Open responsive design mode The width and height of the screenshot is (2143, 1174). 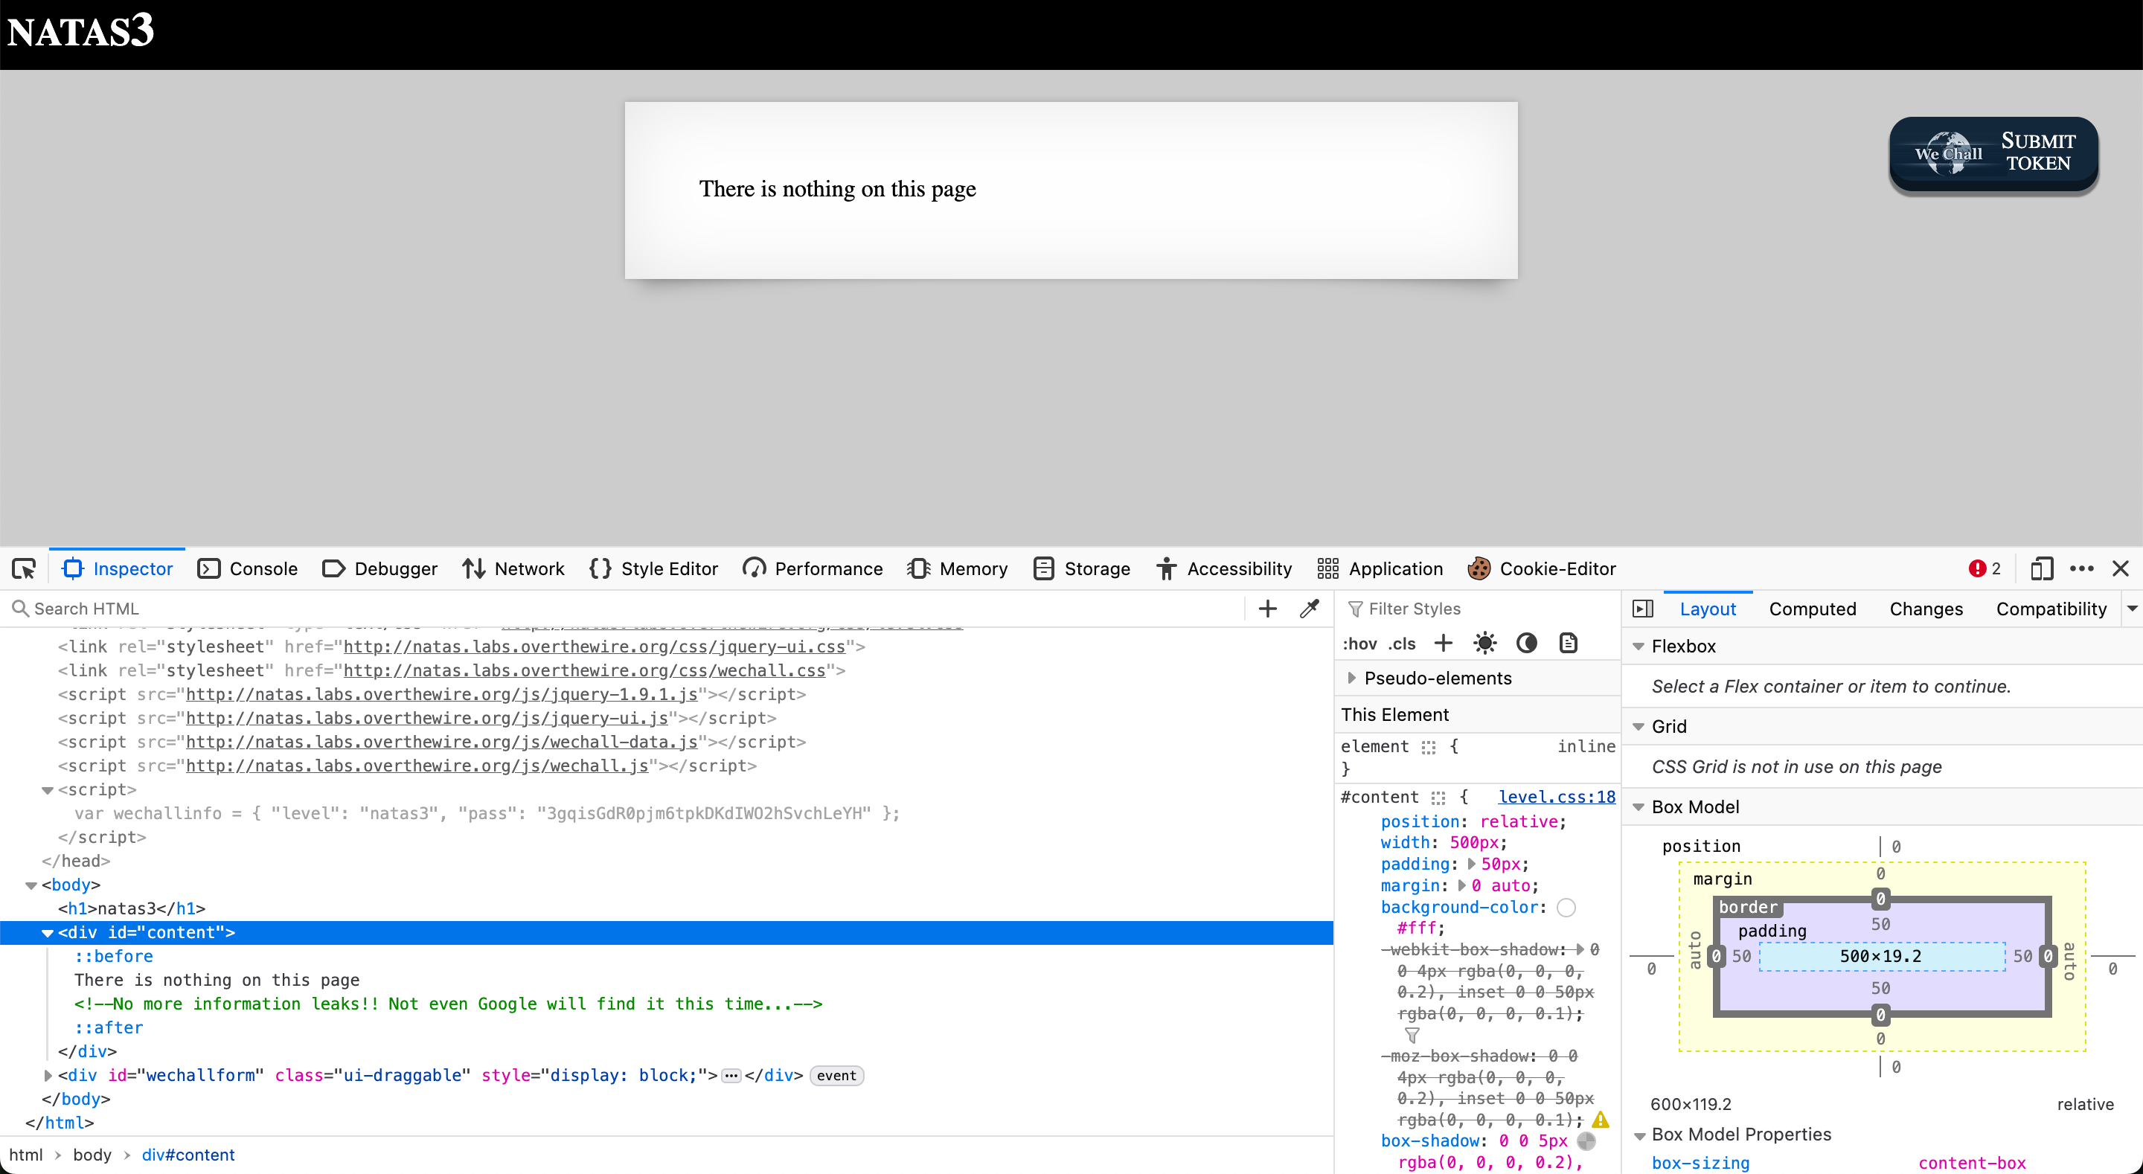tap(2042, 569)
